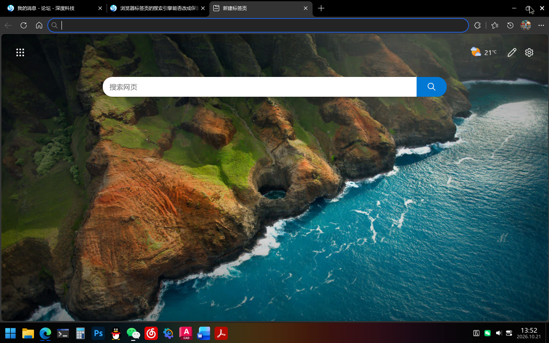The height and width of the screenshot is (343, 549).
Task: Open new tab page settings gear
Action: click(529, 52)
